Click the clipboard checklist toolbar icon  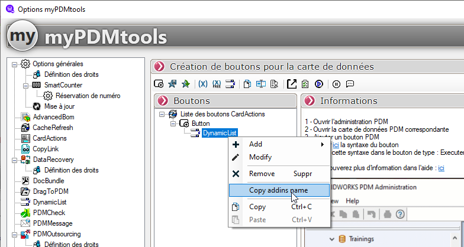coord(305,84)
